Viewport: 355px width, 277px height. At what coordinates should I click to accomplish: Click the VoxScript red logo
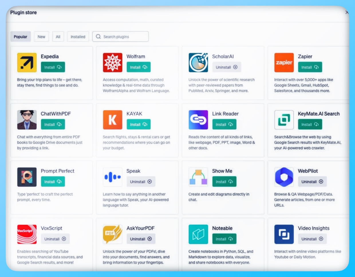click(x=27, y=234)
